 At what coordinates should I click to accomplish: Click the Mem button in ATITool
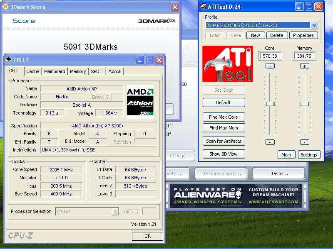coord(286,155)
